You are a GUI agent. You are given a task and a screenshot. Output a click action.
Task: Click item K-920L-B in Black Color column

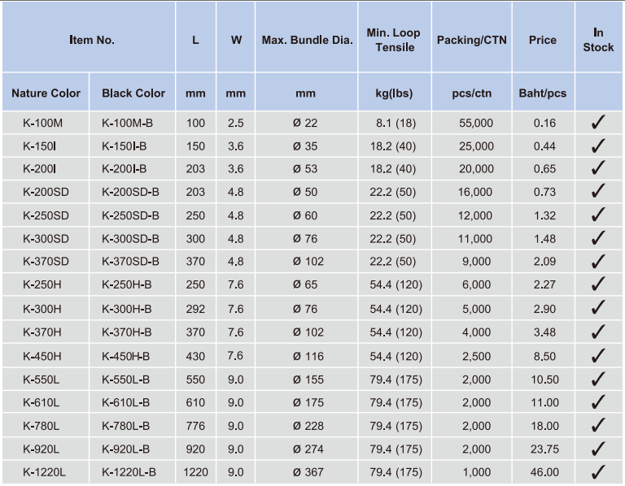pyautogui.click(x=125, y=449)
